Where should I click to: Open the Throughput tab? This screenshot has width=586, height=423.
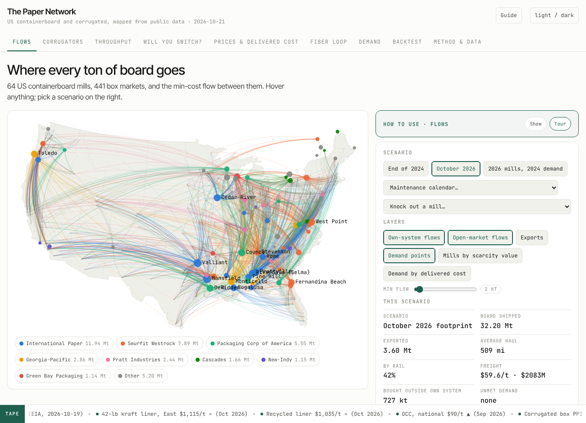pyautogui.click(x=113, y=42)
